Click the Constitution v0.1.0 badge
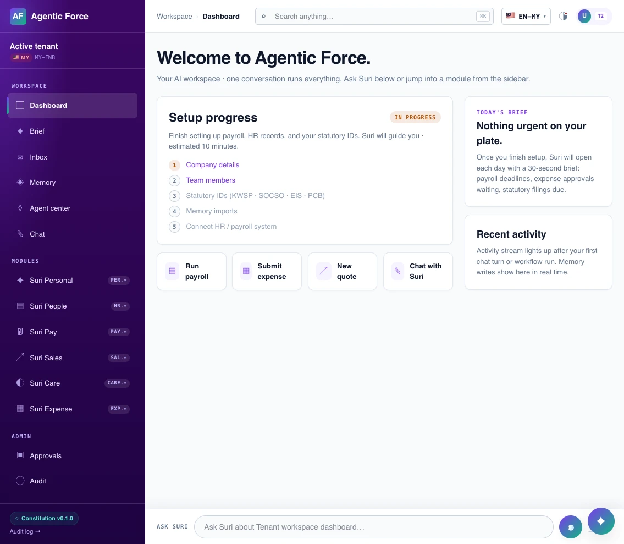Screen dimensions: 624x544 point(44,519)
